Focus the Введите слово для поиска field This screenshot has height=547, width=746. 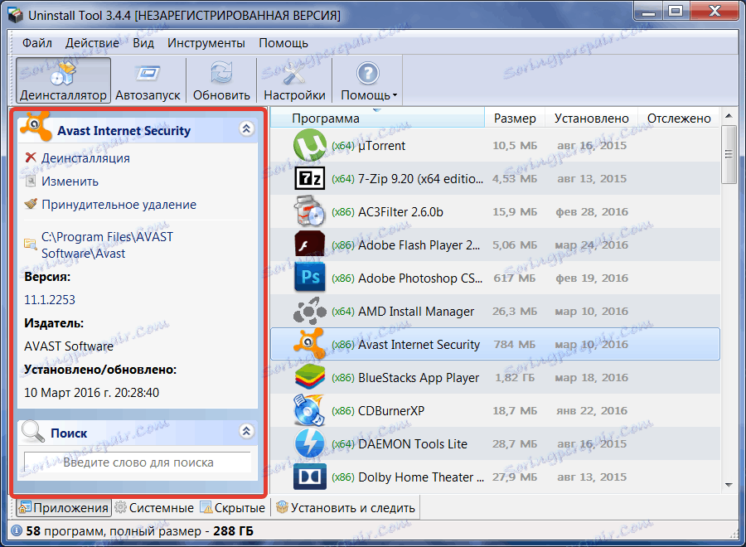point(138,462)
